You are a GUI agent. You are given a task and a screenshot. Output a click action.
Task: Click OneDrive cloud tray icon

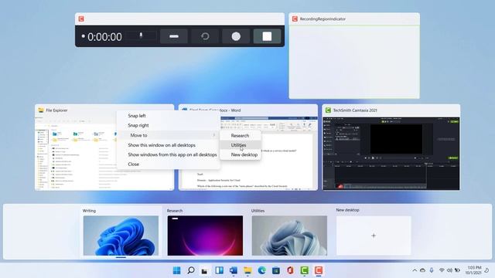(x=422, y=270)
